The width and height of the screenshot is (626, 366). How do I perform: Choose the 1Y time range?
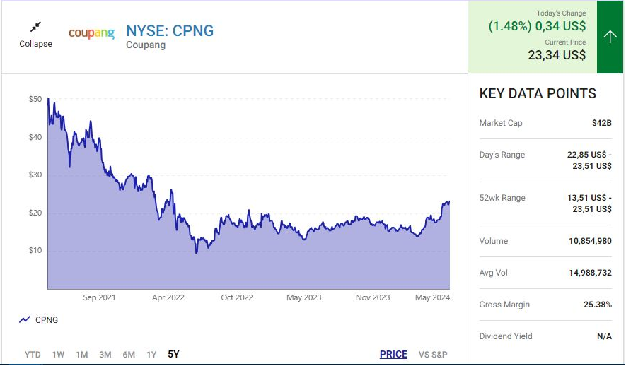(x=151, y=355)
